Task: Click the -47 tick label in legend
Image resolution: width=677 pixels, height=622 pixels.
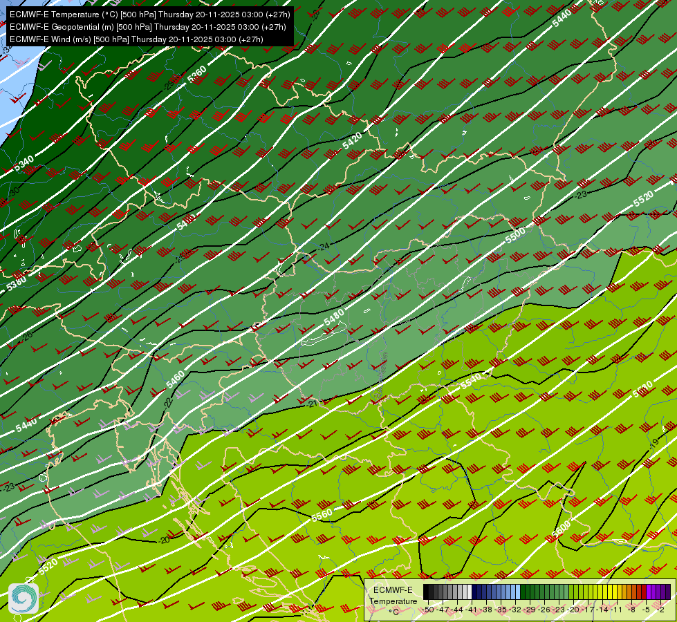Action: pos(443,610)
